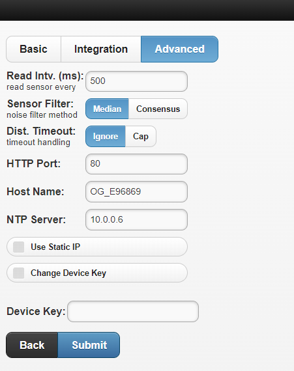
Task: Click the Read Intv. input field
Action: click(x=136, y=81)
